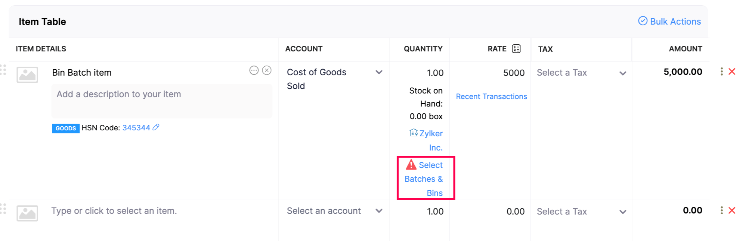
Task: Open the first row's Select a Tax dropdown
Action: pyautogui.click(x=622, y=73)
